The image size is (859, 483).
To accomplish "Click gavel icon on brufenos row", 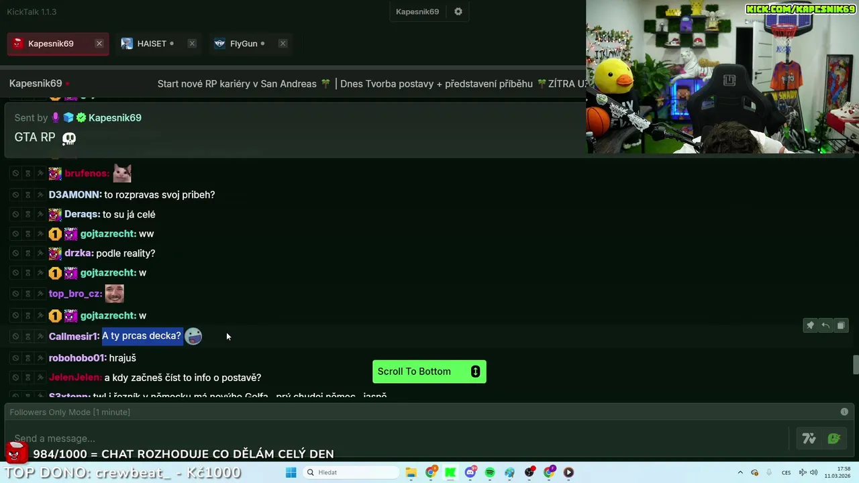I will coord(40,174).
